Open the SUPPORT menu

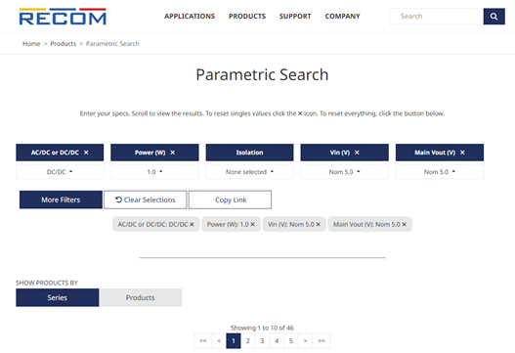pyautogui.click(x=295, y=17)
